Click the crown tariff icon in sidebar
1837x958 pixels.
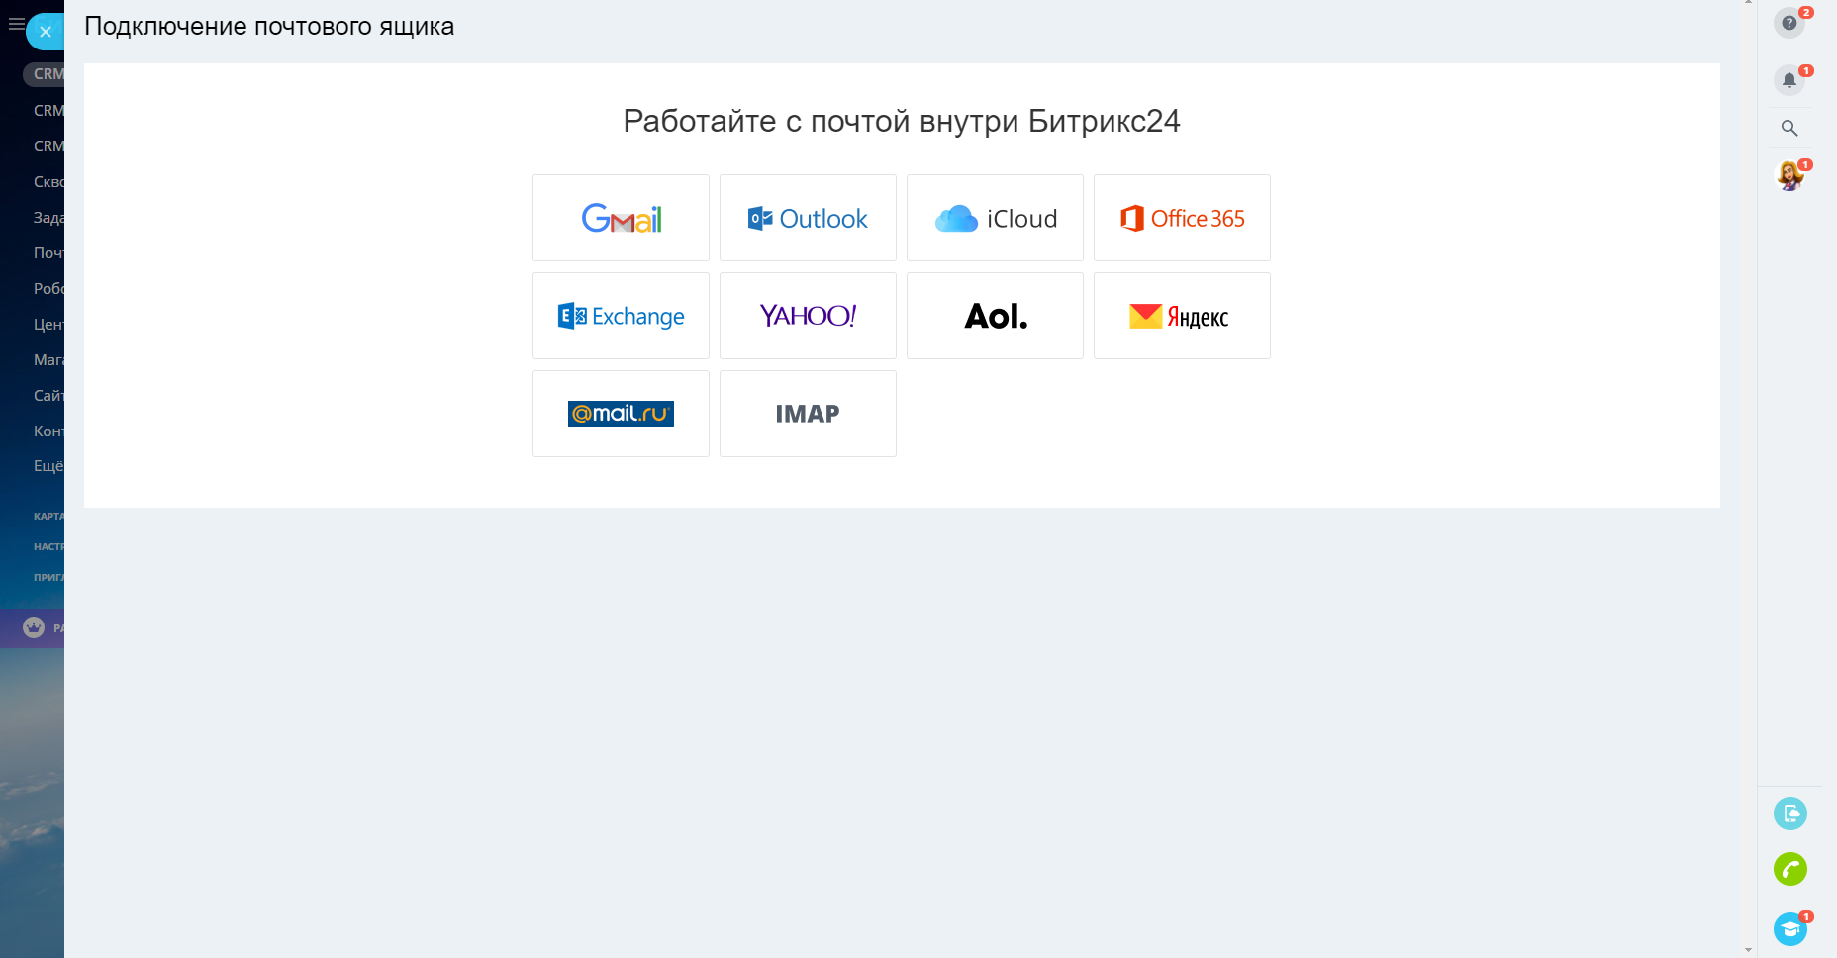[34, 627]
